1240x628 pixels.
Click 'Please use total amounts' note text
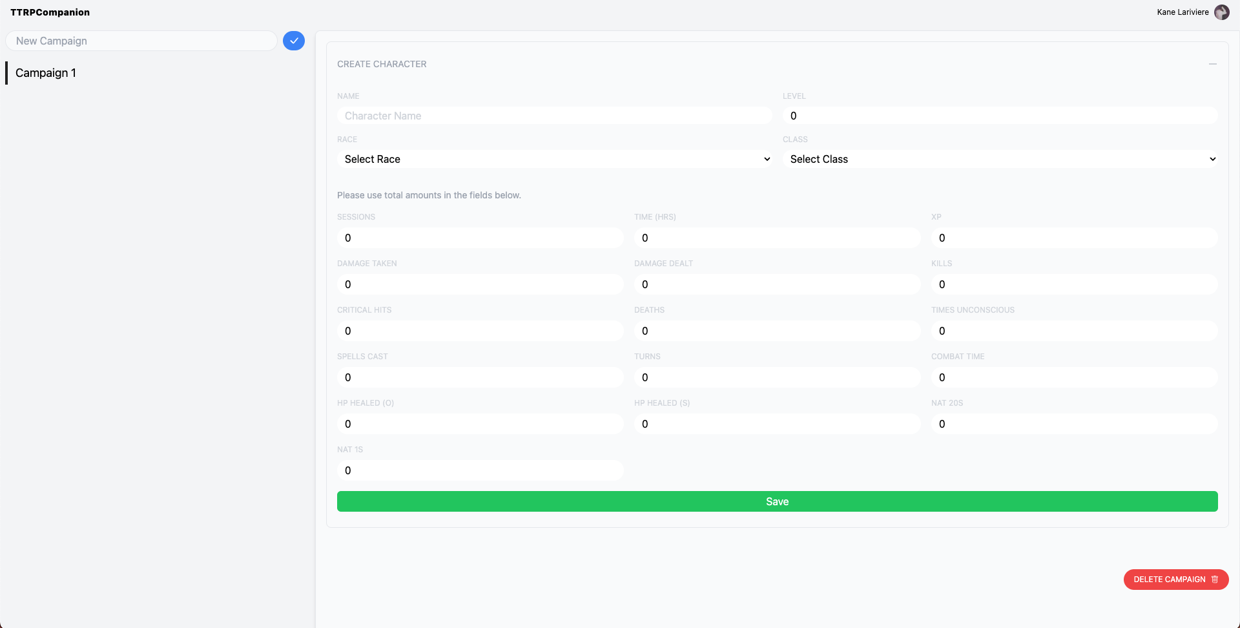click(429, 195)
